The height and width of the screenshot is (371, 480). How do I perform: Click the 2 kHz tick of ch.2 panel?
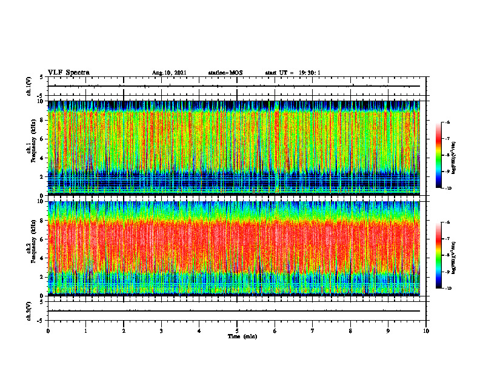[42, 277]
